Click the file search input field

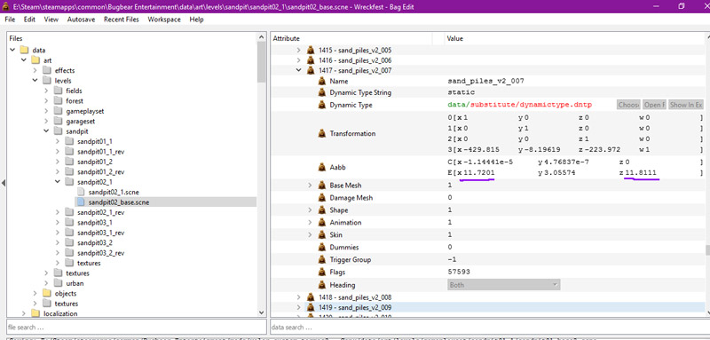137,327
